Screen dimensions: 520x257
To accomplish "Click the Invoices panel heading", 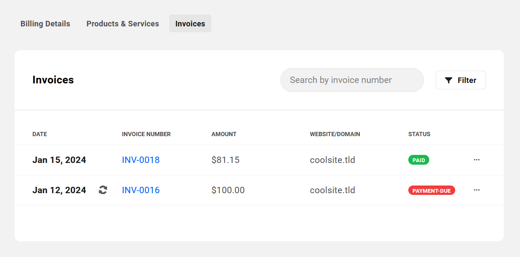I will tap(53, 80).
